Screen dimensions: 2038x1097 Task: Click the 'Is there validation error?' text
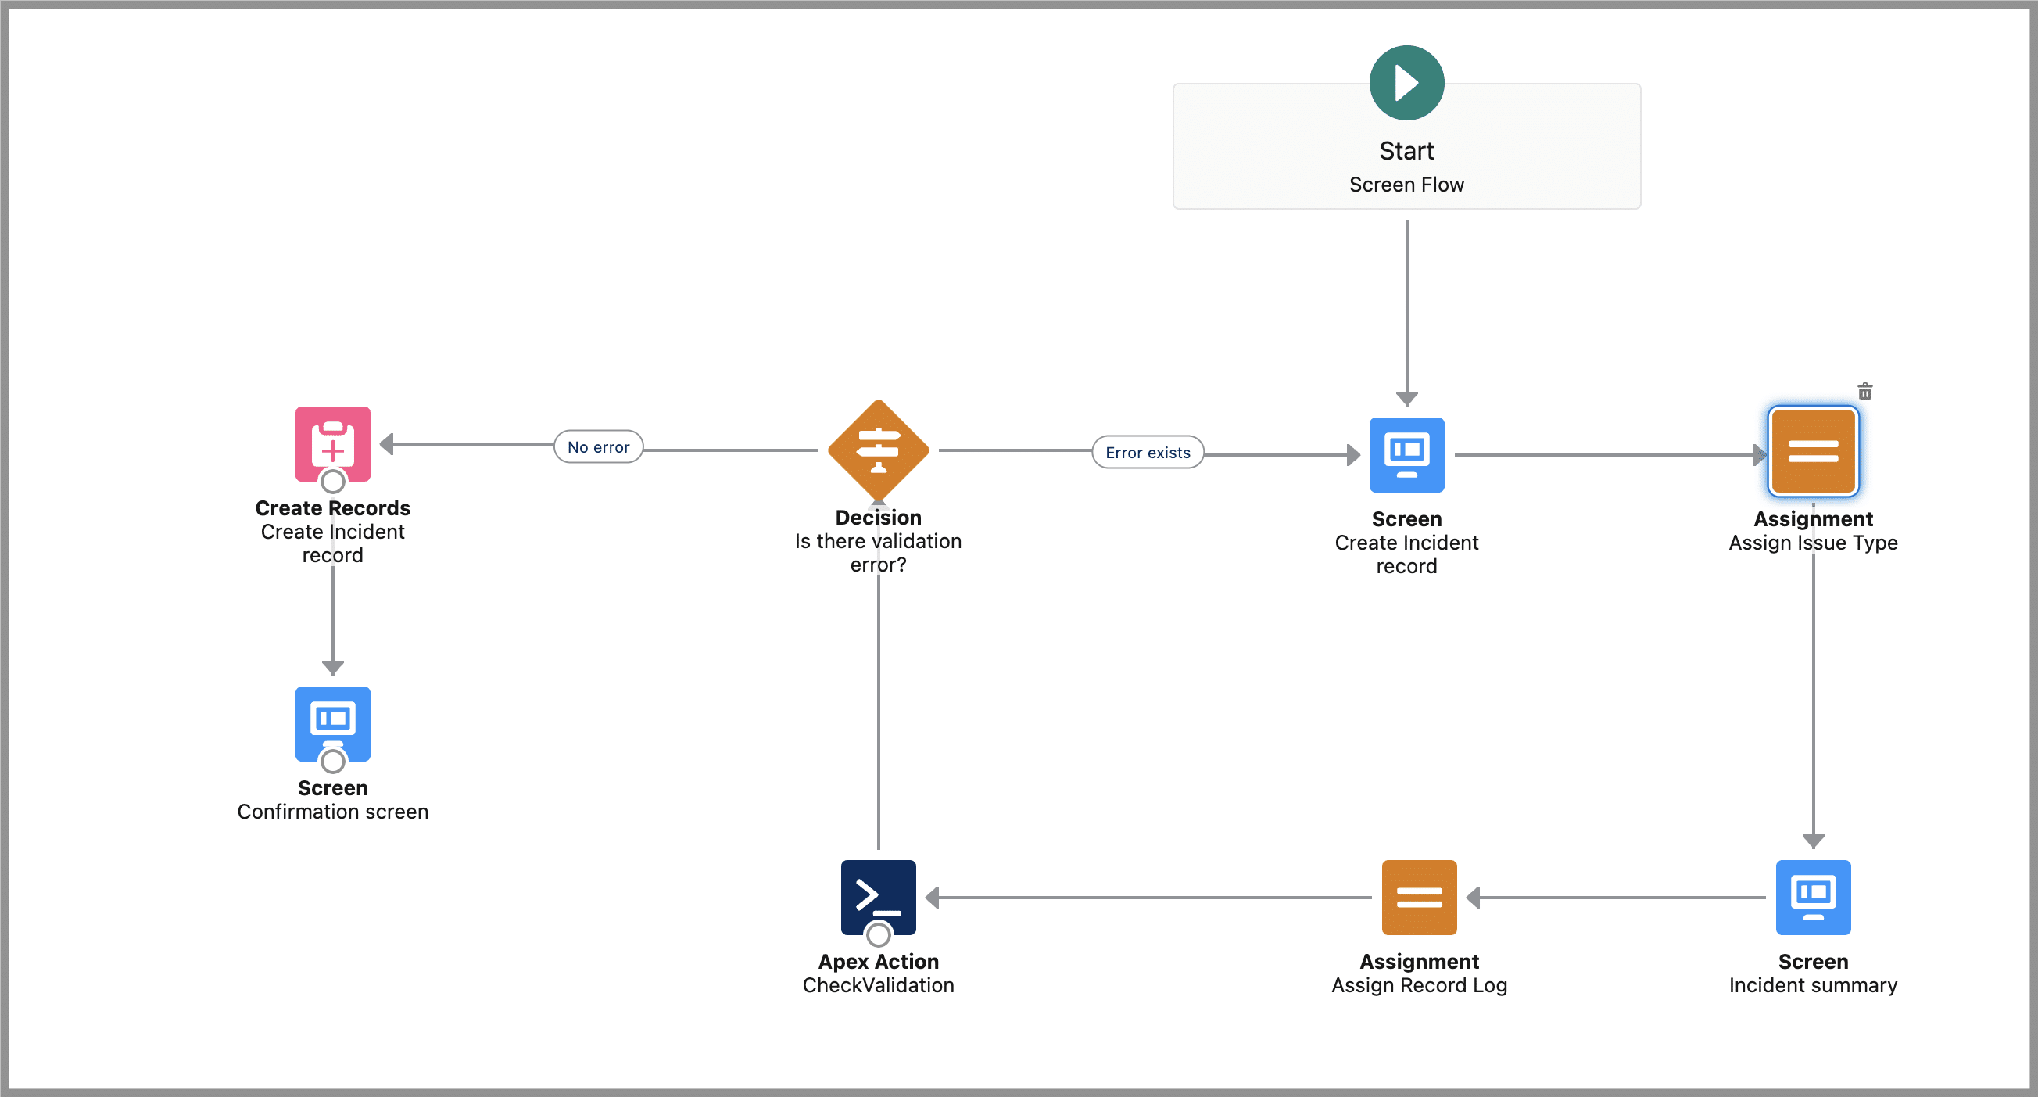tap(878, 553)
